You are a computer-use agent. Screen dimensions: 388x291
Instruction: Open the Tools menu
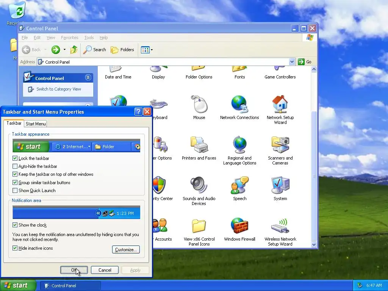pos(89,38)
